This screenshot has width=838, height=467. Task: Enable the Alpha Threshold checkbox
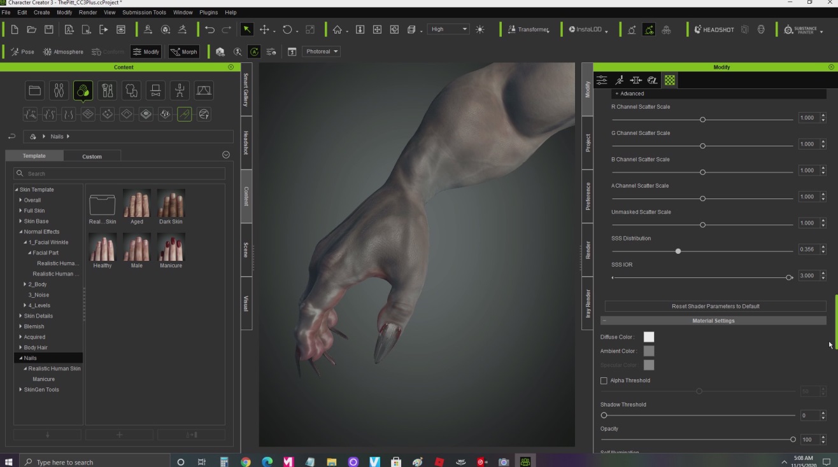pos(604,380)
